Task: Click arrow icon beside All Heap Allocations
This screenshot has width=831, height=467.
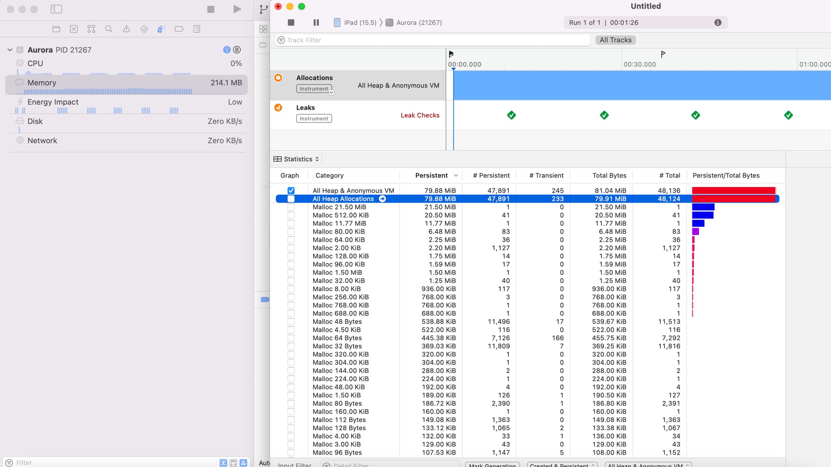Action: (x=382, y=199)
